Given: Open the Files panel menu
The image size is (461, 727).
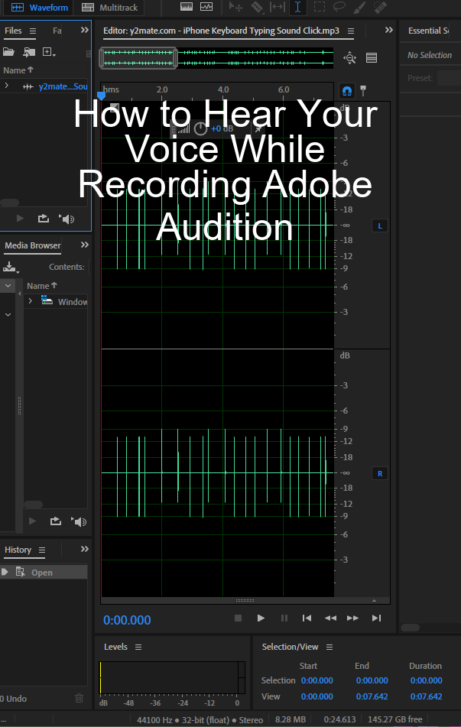Looking at the screenshot, I should 33,31.
